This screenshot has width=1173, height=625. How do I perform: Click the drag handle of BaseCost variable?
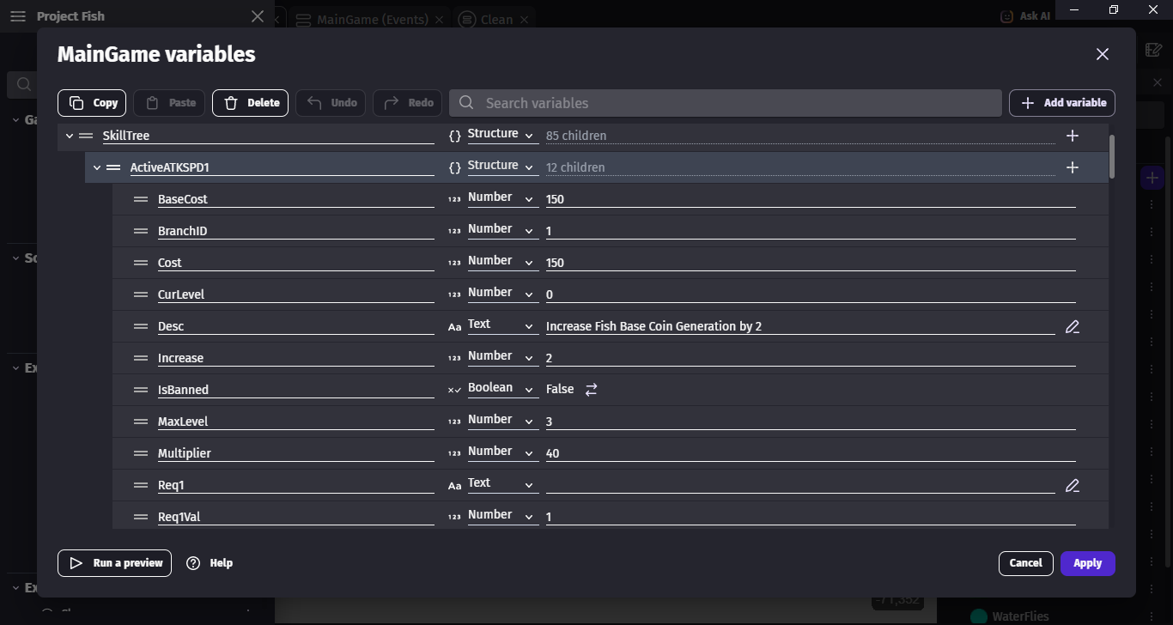[x=141, y=199]
